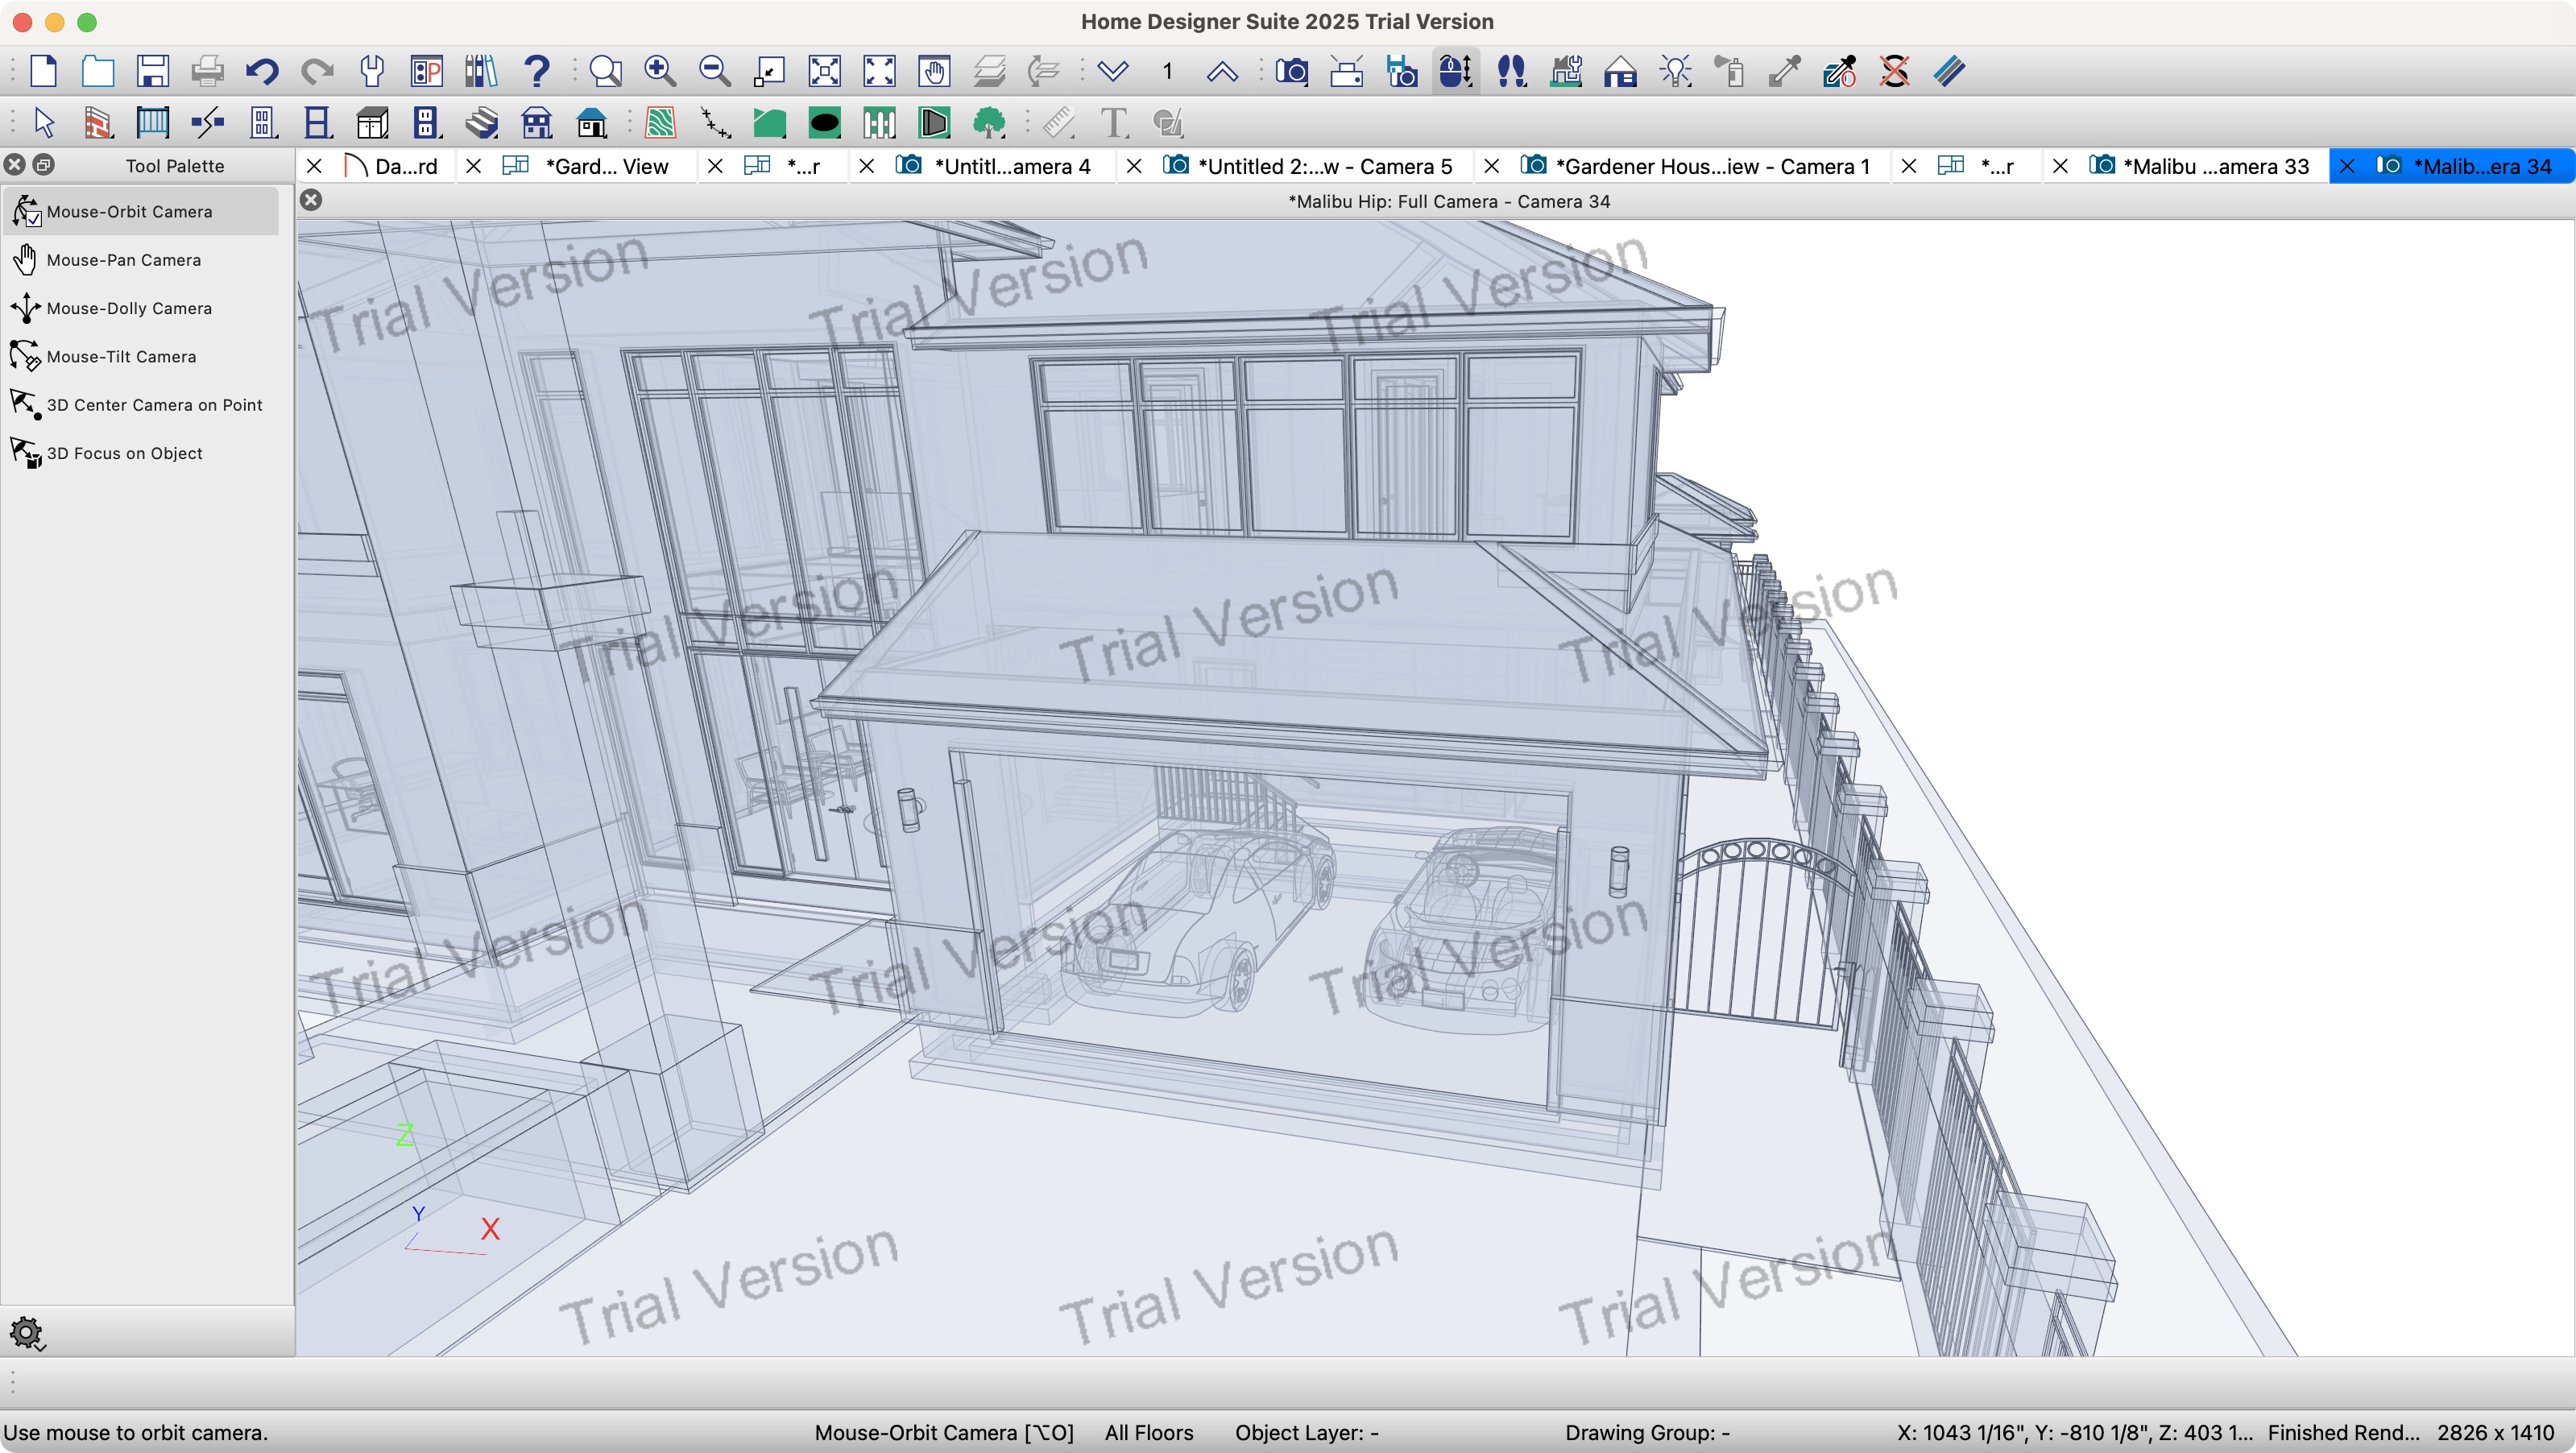The image size is (2576, 1453).
Task: Select the Text tool
Action: click(x=1113, y=122)
